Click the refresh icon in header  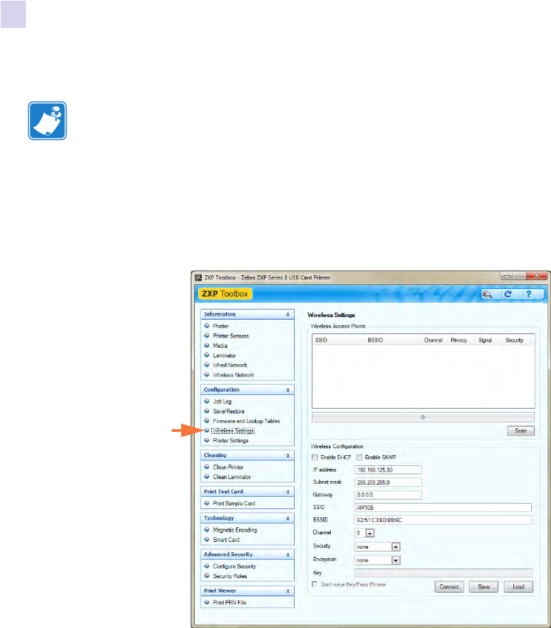(x=508, y=295)
